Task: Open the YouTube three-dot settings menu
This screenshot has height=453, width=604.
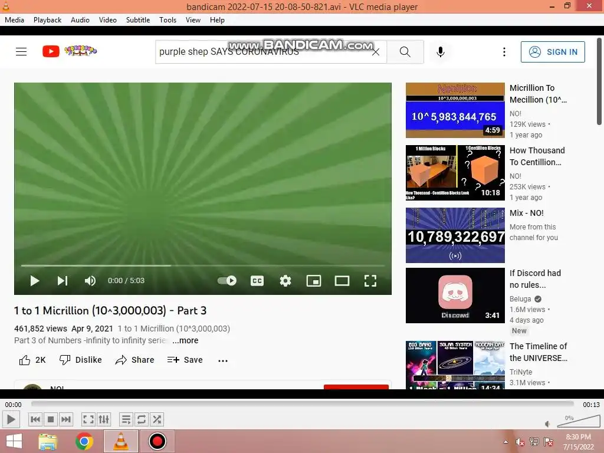Action: [504, 52]
